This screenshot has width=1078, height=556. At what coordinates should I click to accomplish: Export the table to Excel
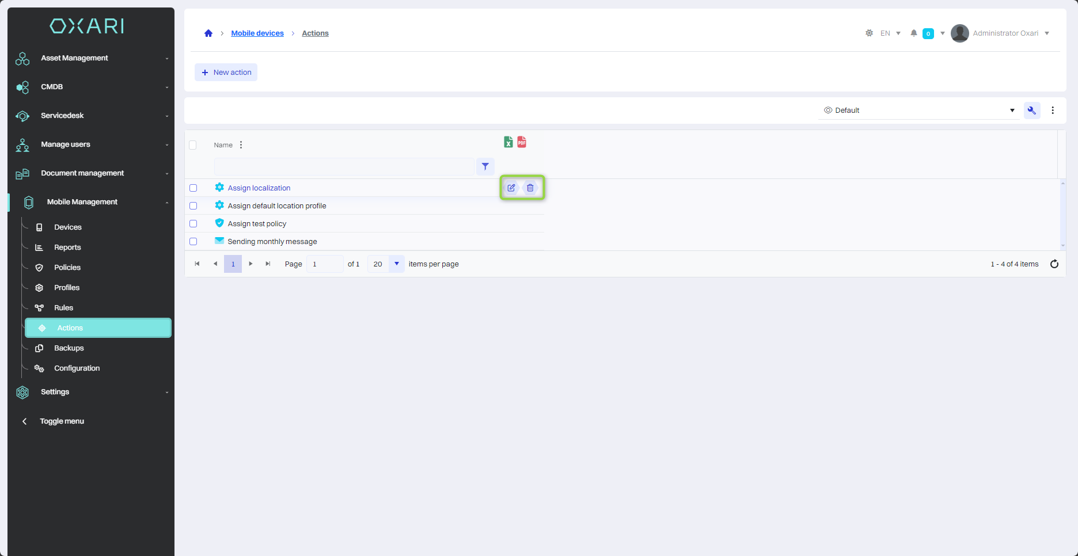pos(508,142)
